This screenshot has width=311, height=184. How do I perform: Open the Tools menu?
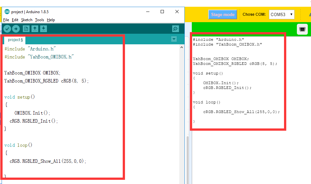tap(40, 20)
